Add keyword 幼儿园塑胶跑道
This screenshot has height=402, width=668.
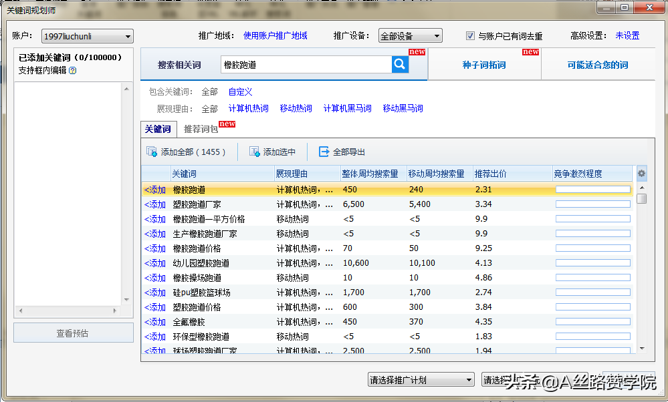[x=155, y=263]
